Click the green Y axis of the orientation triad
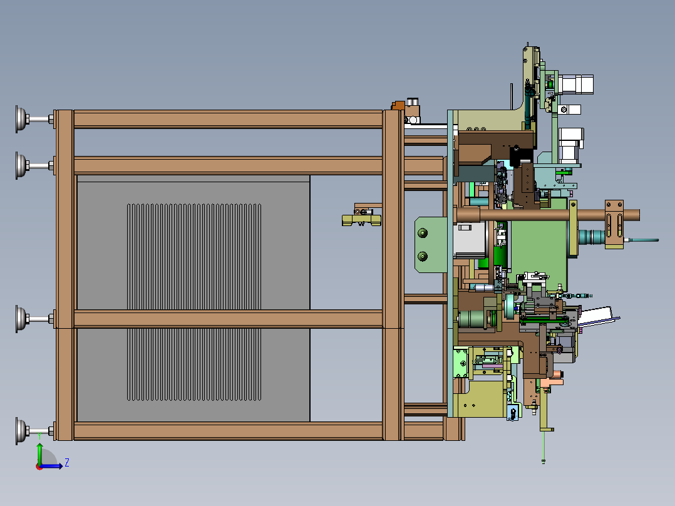This screenshot has width=675, height=506. [x=39, y=454]
